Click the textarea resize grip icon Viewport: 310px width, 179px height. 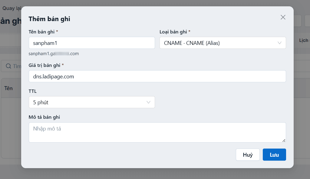pos(284,140)
